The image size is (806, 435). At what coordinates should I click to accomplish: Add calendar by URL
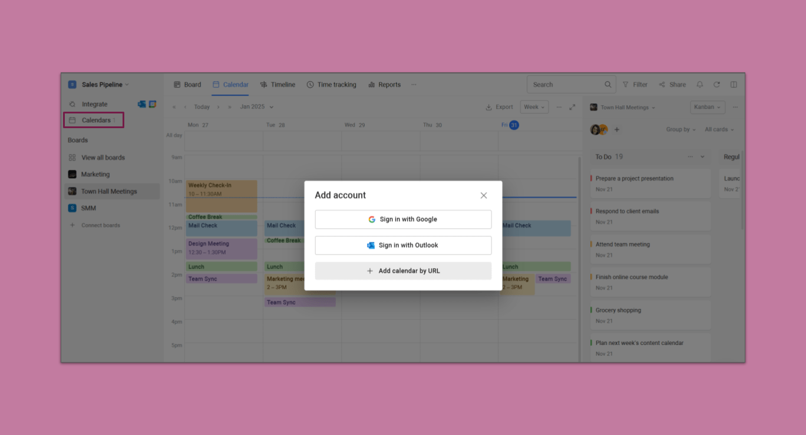tap(403, 271)
